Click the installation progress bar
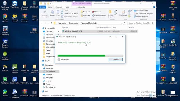Screen dimensions: 180x101 tap(90, 56)
